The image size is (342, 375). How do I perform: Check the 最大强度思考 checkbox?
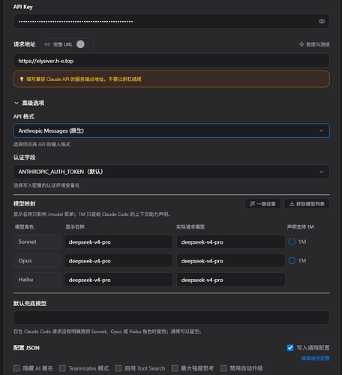click(x=175, y=368)
